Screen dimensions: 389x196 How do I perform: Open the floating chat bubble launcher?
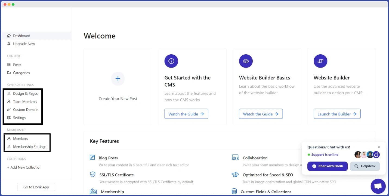(378, 186)
